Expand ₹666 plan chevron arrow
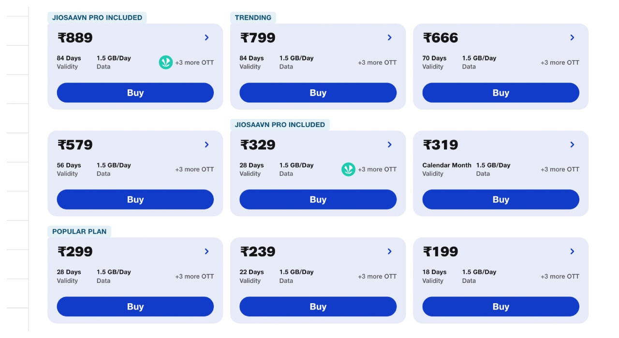The width and height of the screenshot is (619, 338). point(572,38)
